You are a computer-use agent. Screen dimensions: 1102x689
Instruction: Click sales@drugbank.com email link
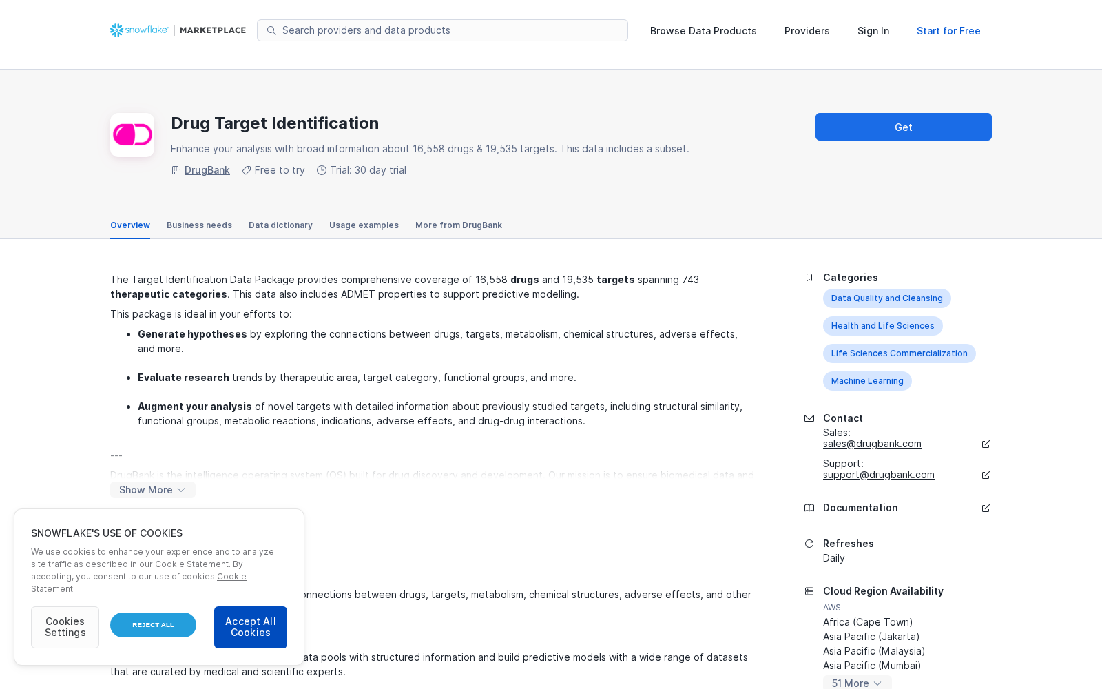click(x=872, y=444)
